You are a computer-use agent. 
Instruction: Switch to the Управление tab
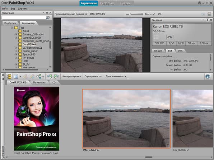click(89, 3)
